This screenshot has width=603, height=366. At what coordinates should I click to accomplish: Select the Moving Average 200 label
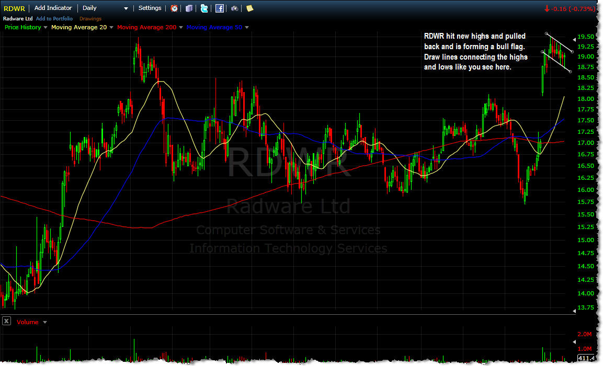click(146, 27)
